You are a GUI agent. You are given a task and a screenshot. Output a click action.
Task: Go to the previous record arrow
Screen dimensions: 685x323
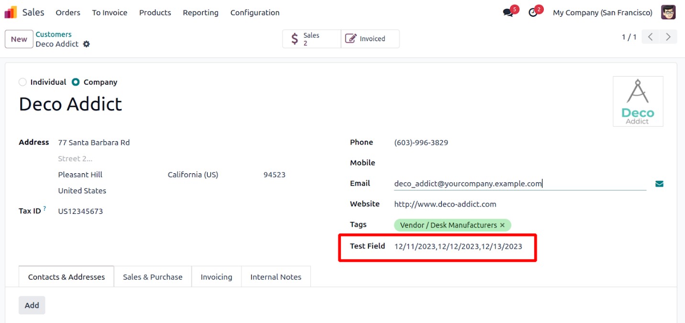click(650, 37)
